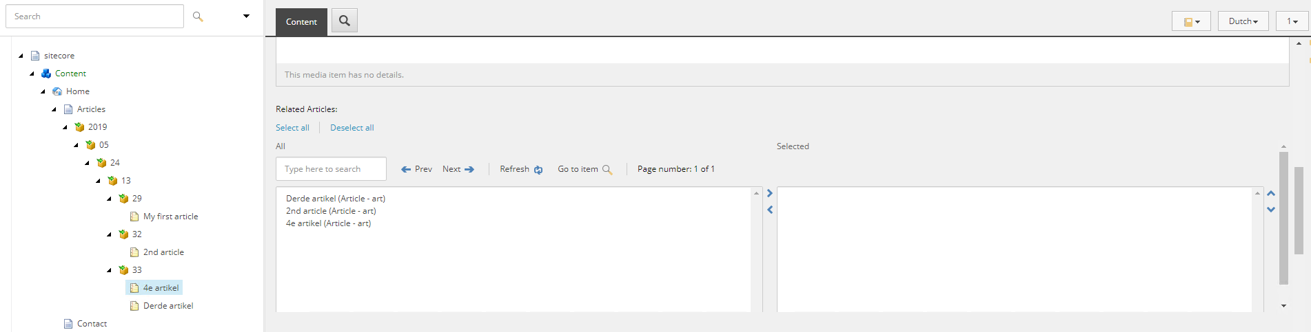Collapse the 24 folder node
Viewport: 1311px width, 332px height.
pos(87,163)
